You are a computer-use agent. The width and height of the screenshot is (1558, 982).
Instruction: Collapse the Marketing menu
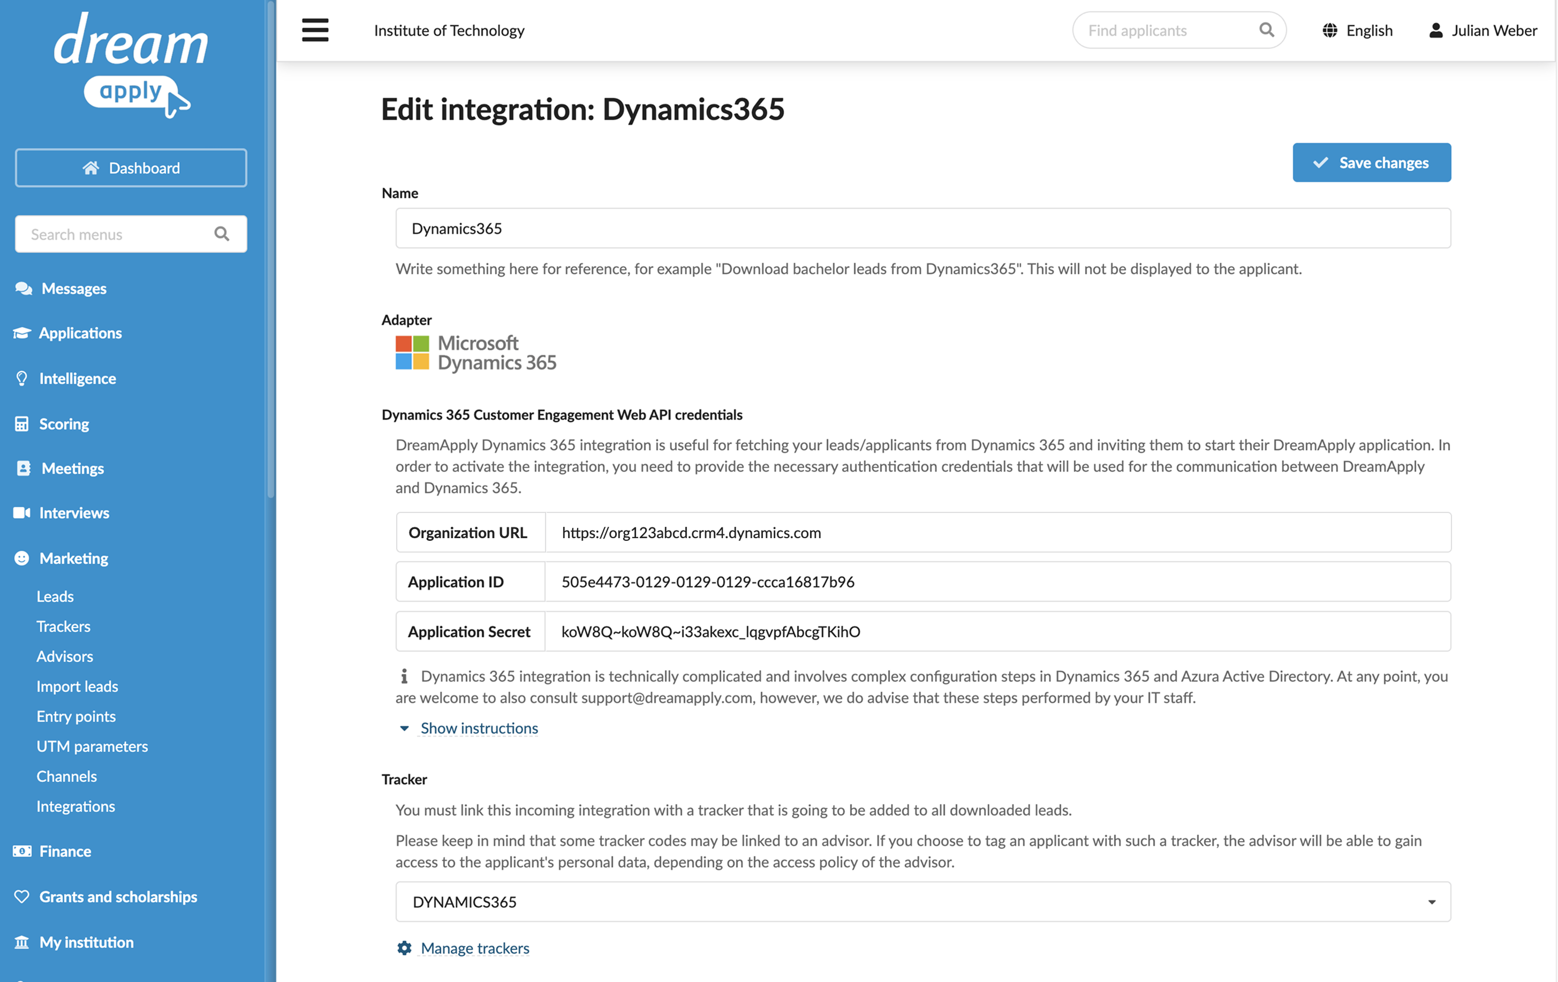pyautogui.click(x=74, y=558)
